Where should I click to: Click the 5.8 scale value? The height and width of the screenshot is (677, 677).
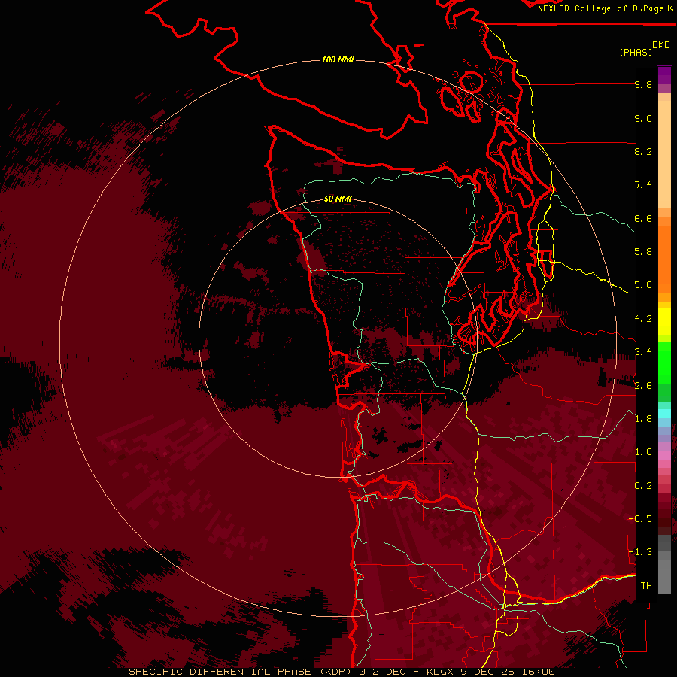coord(643,252)
